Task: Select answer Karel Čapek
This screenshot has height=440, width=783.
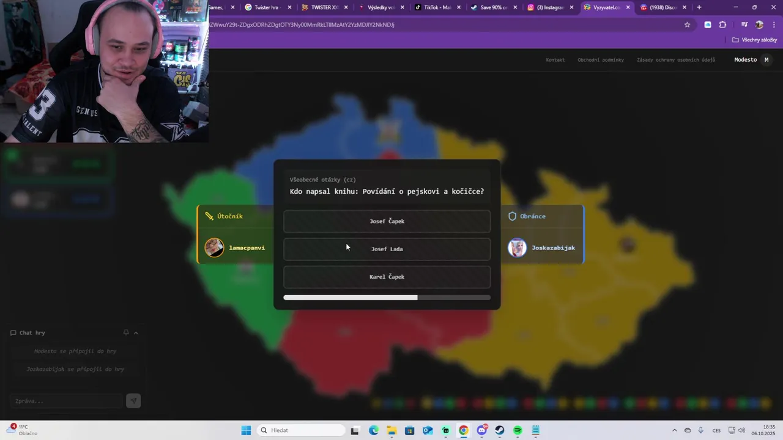Action: point(387,277)
